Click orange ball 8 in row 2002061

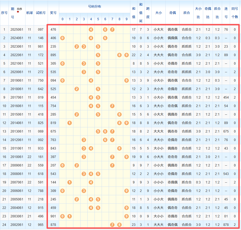[119, 225]
